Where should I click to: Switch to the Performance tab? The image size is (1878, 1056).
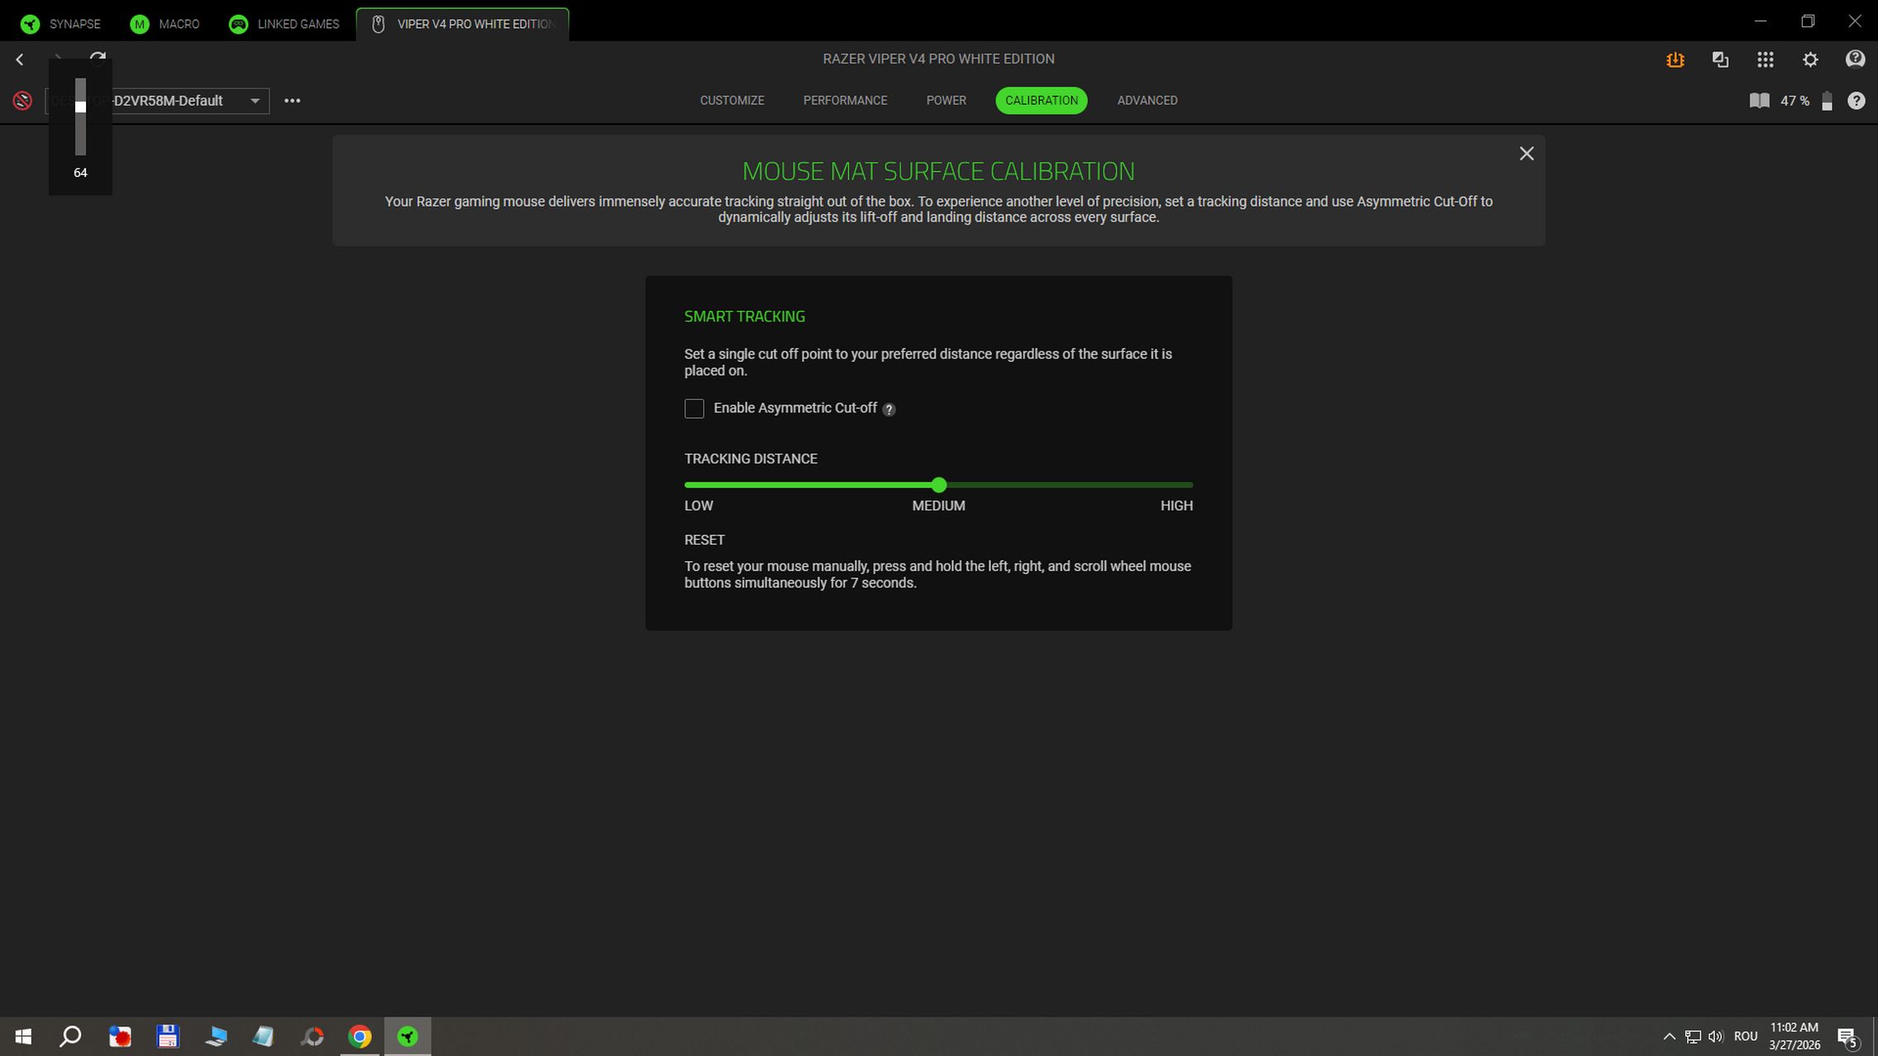coord(845,101)
